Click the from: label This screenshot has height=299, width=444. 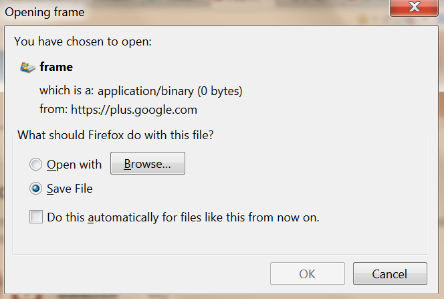tap(52, 109)
